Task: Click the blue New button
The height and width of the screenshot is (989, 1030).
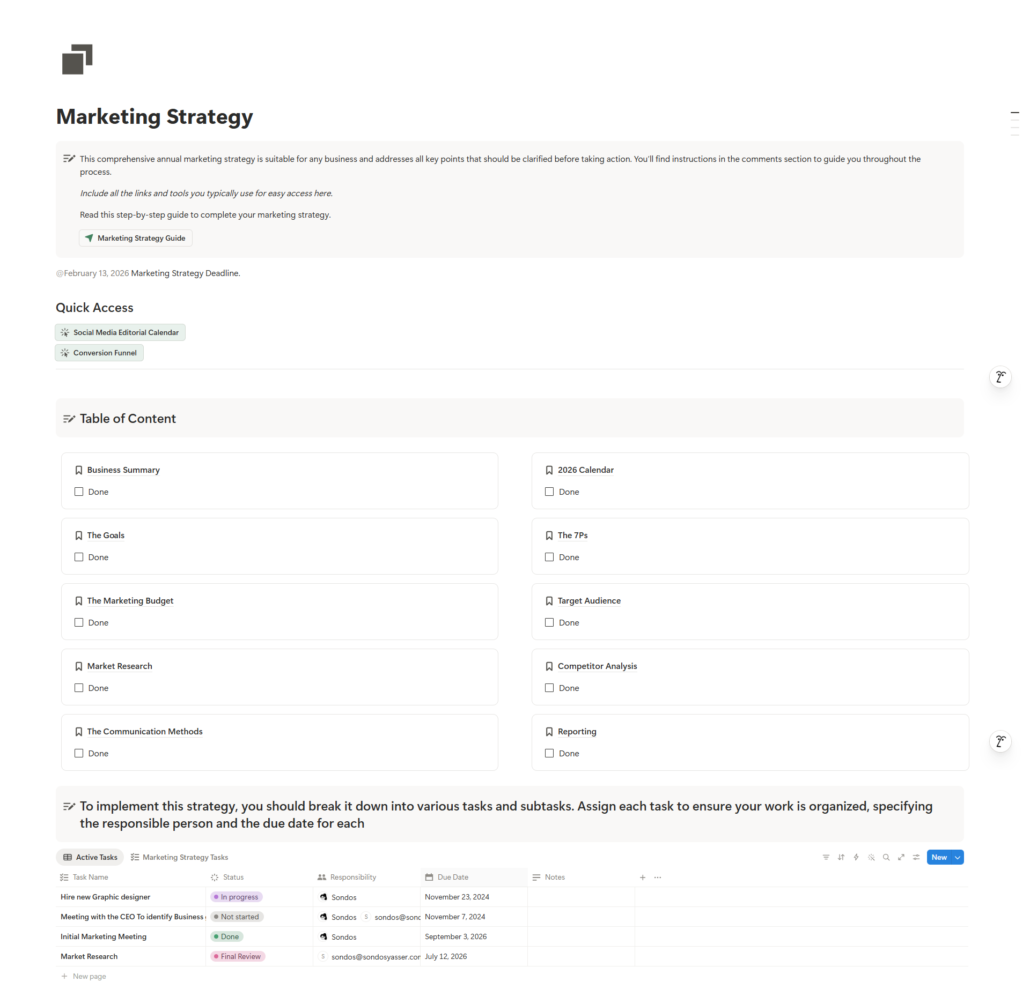Action: pyautogui.click(x=939, y=857)
